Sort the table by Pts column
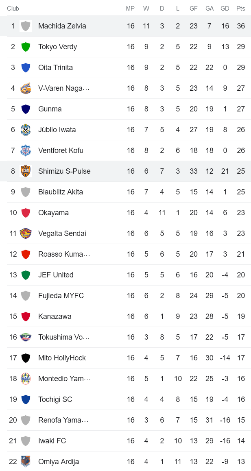This screenshot has height=471, width=251. pyautogui.click(x=241, y=8)
